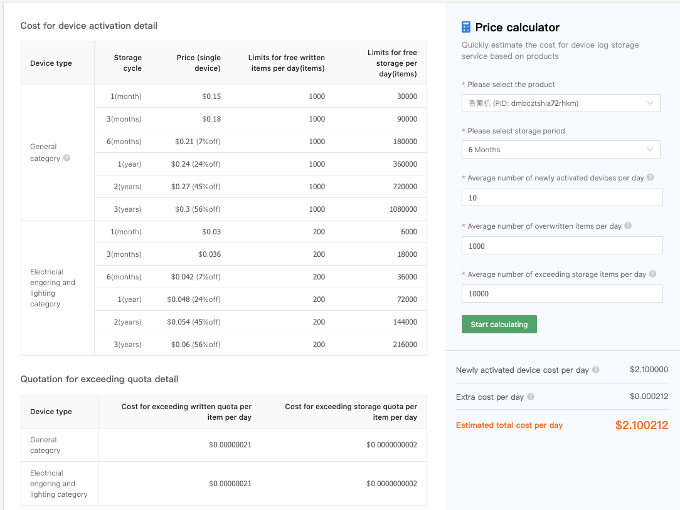
Task: Click the Cost for device activation detail heading
Action: (x=89, y=26)
